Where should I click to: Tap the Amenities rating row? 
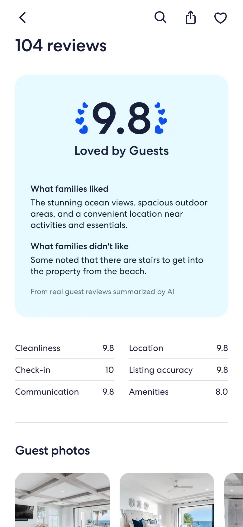[179, 392]
